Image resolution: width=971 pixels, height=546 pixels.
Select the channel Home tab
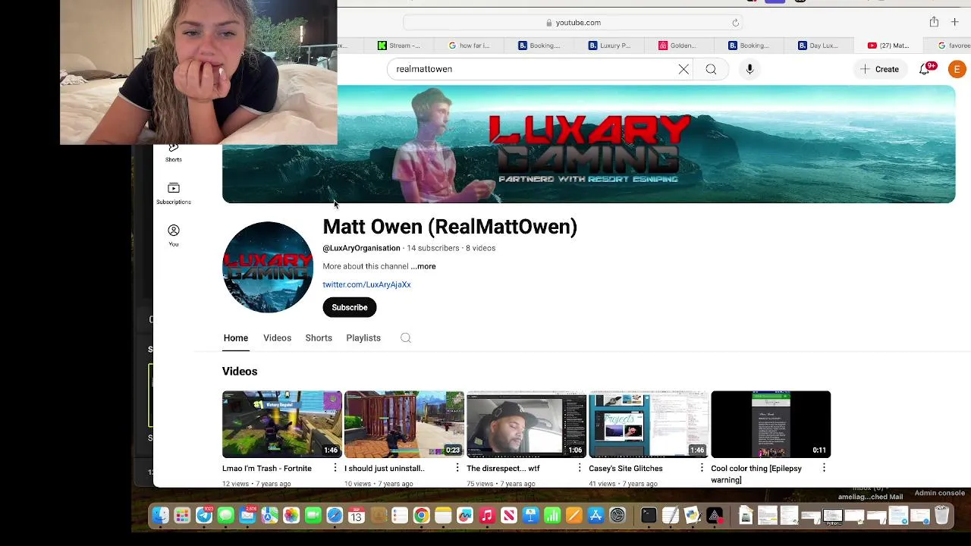coord(236,338)
